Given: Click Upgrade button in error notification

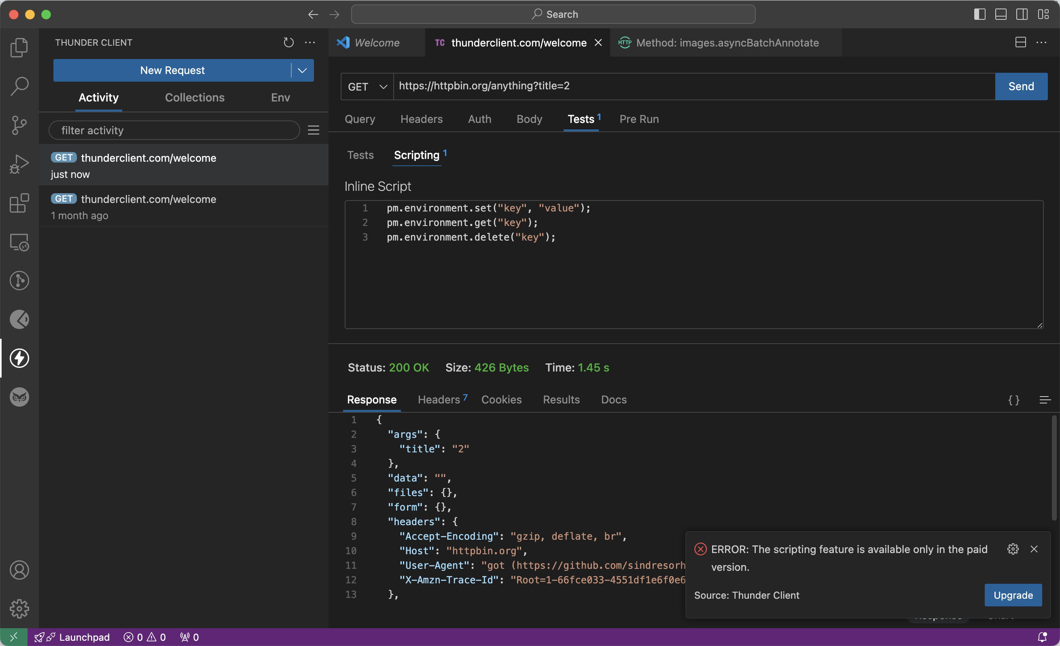Looking at the screenshot, I should (1013, 595).
